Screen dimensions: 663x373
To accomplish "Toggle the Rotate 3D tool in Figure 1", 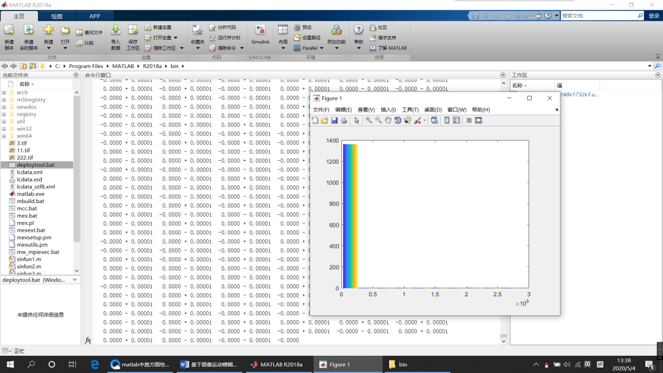I will (x=397, y=120).
